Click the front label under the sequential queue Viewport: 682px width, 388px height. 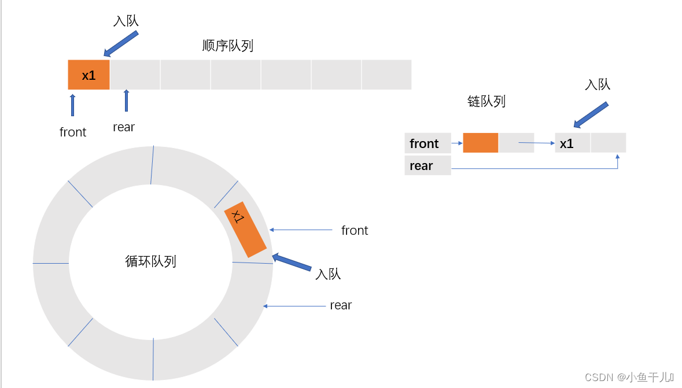coord(73,132)
